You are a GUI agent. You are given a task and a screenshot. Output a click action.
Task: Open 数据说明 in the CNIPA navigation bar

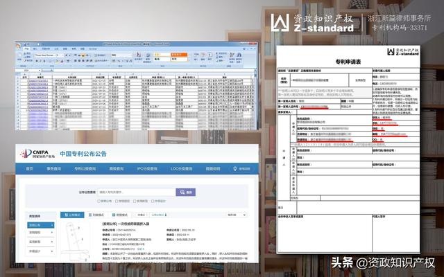point(213,168)
